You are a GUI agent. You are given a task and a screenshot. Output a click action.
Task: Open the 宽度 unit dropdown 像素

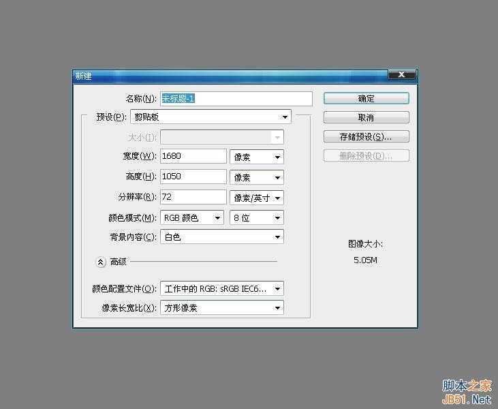pyautogui.click(x=257, y=157)
